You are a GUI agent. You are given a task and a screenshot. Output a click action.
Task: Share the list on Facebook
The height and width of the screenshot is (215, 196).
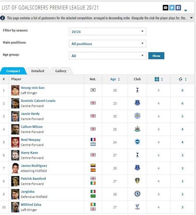point(178,8)
